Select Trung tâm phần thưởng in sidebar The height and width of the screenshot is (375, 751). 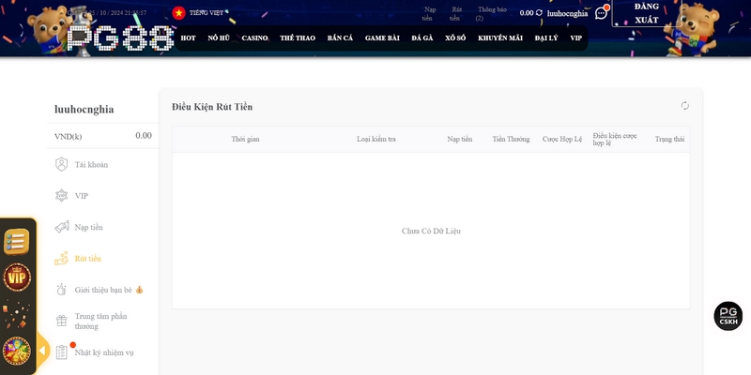[103, 322]
